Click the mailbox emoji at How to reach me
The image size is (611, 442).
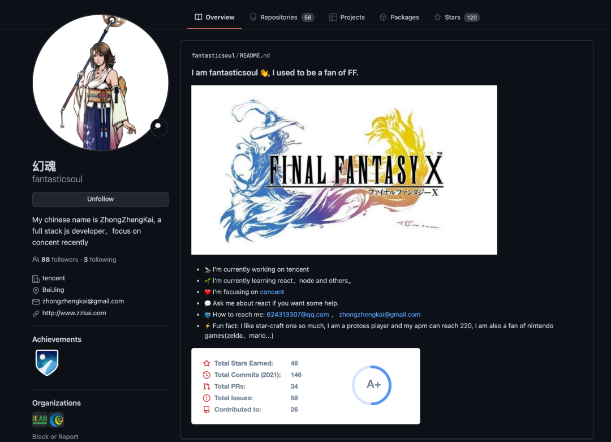click(208, 315)
